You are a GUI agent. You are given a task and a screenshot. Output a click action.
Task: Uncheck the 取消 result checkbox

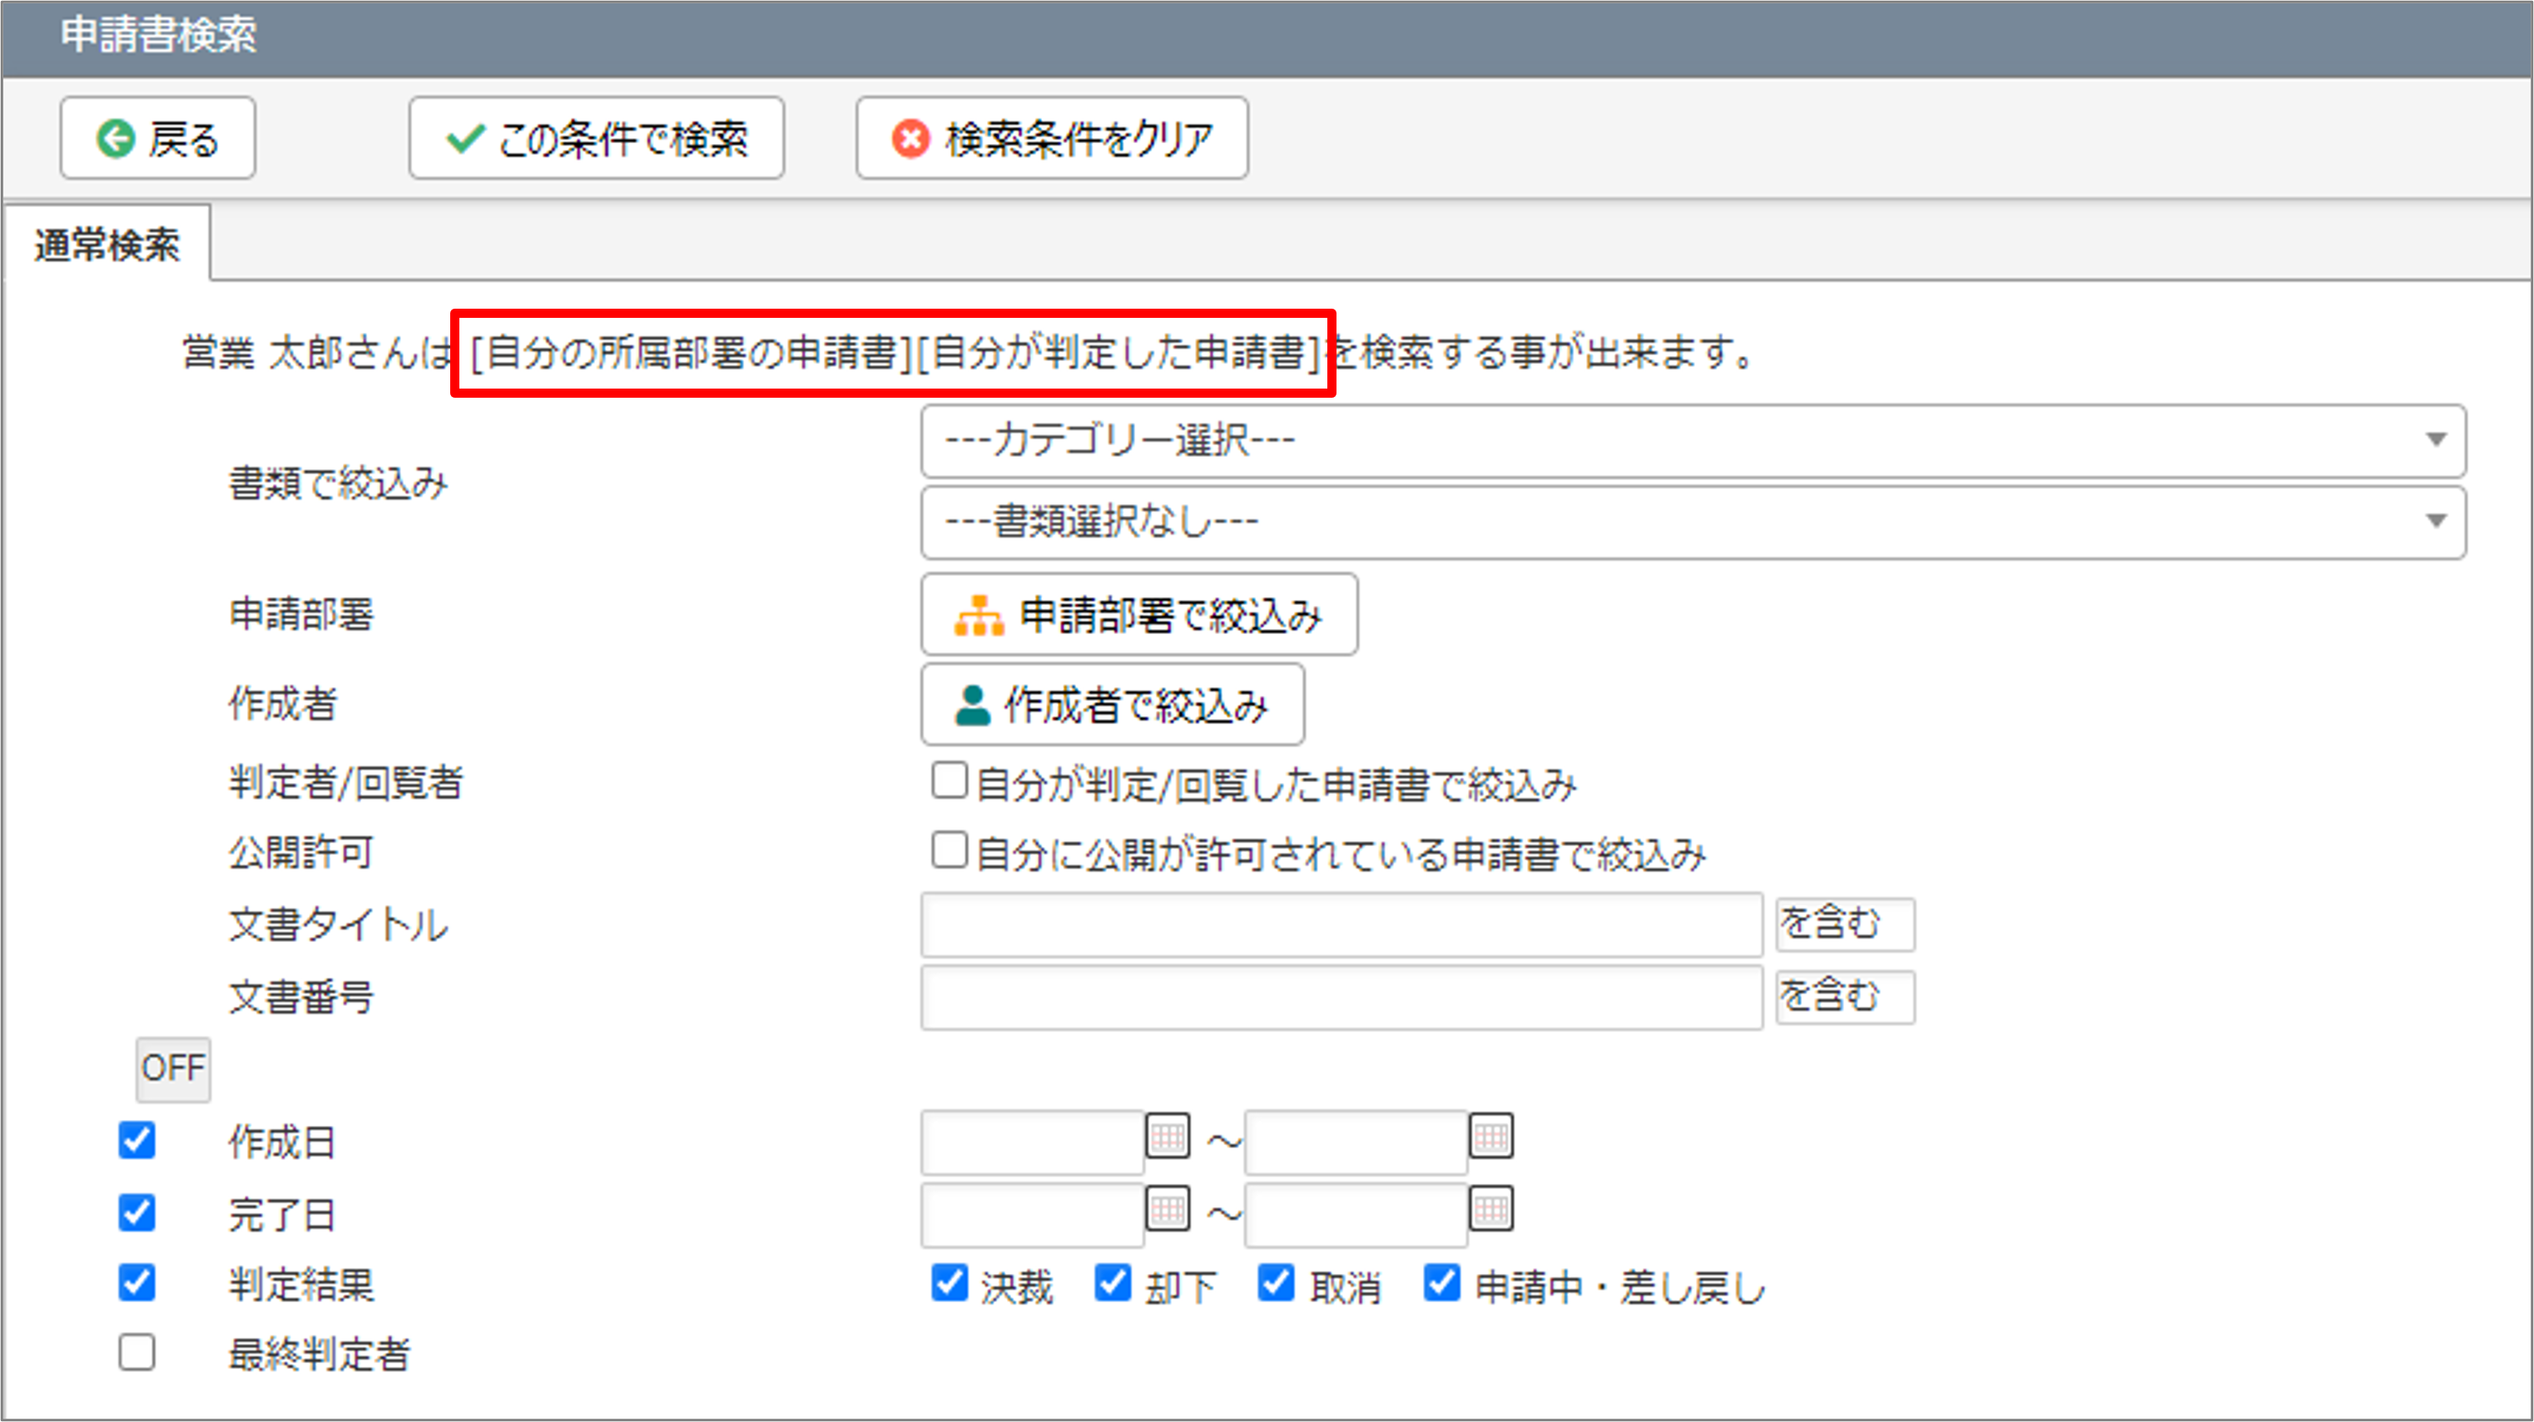coord(1276,1282)
